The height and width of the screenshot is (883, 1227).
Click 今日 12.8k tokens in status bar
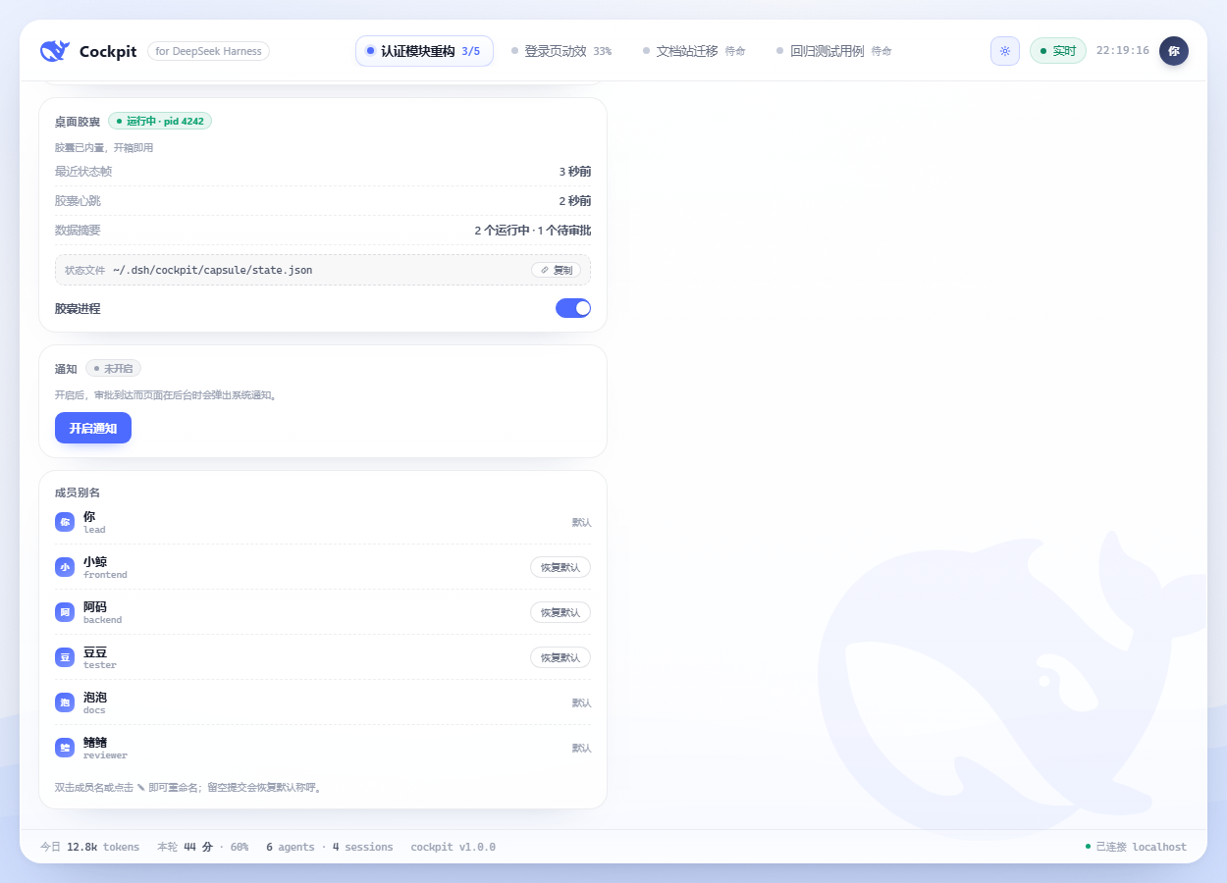(x=90, y=847)
